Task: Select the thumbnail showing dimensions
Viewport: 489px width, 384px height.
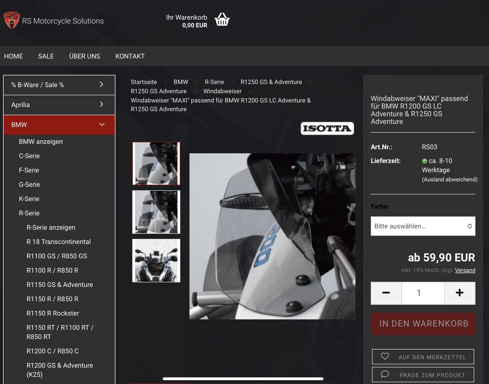Action: pyautogui.click(x=156, y=212)
